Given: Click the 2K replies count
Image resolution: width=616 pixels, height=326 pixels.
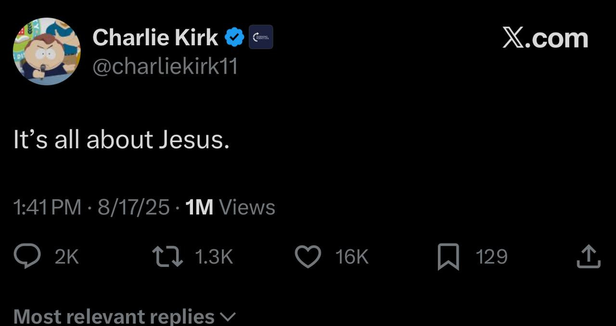Looking at the screenshot, I should [x=66, y=257].
